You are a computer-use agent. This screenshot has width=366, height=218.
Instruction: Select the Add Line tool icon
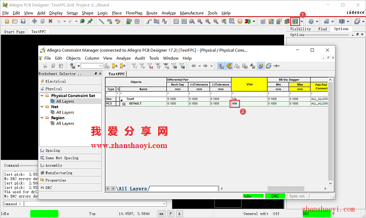click(x=101, y=21)
